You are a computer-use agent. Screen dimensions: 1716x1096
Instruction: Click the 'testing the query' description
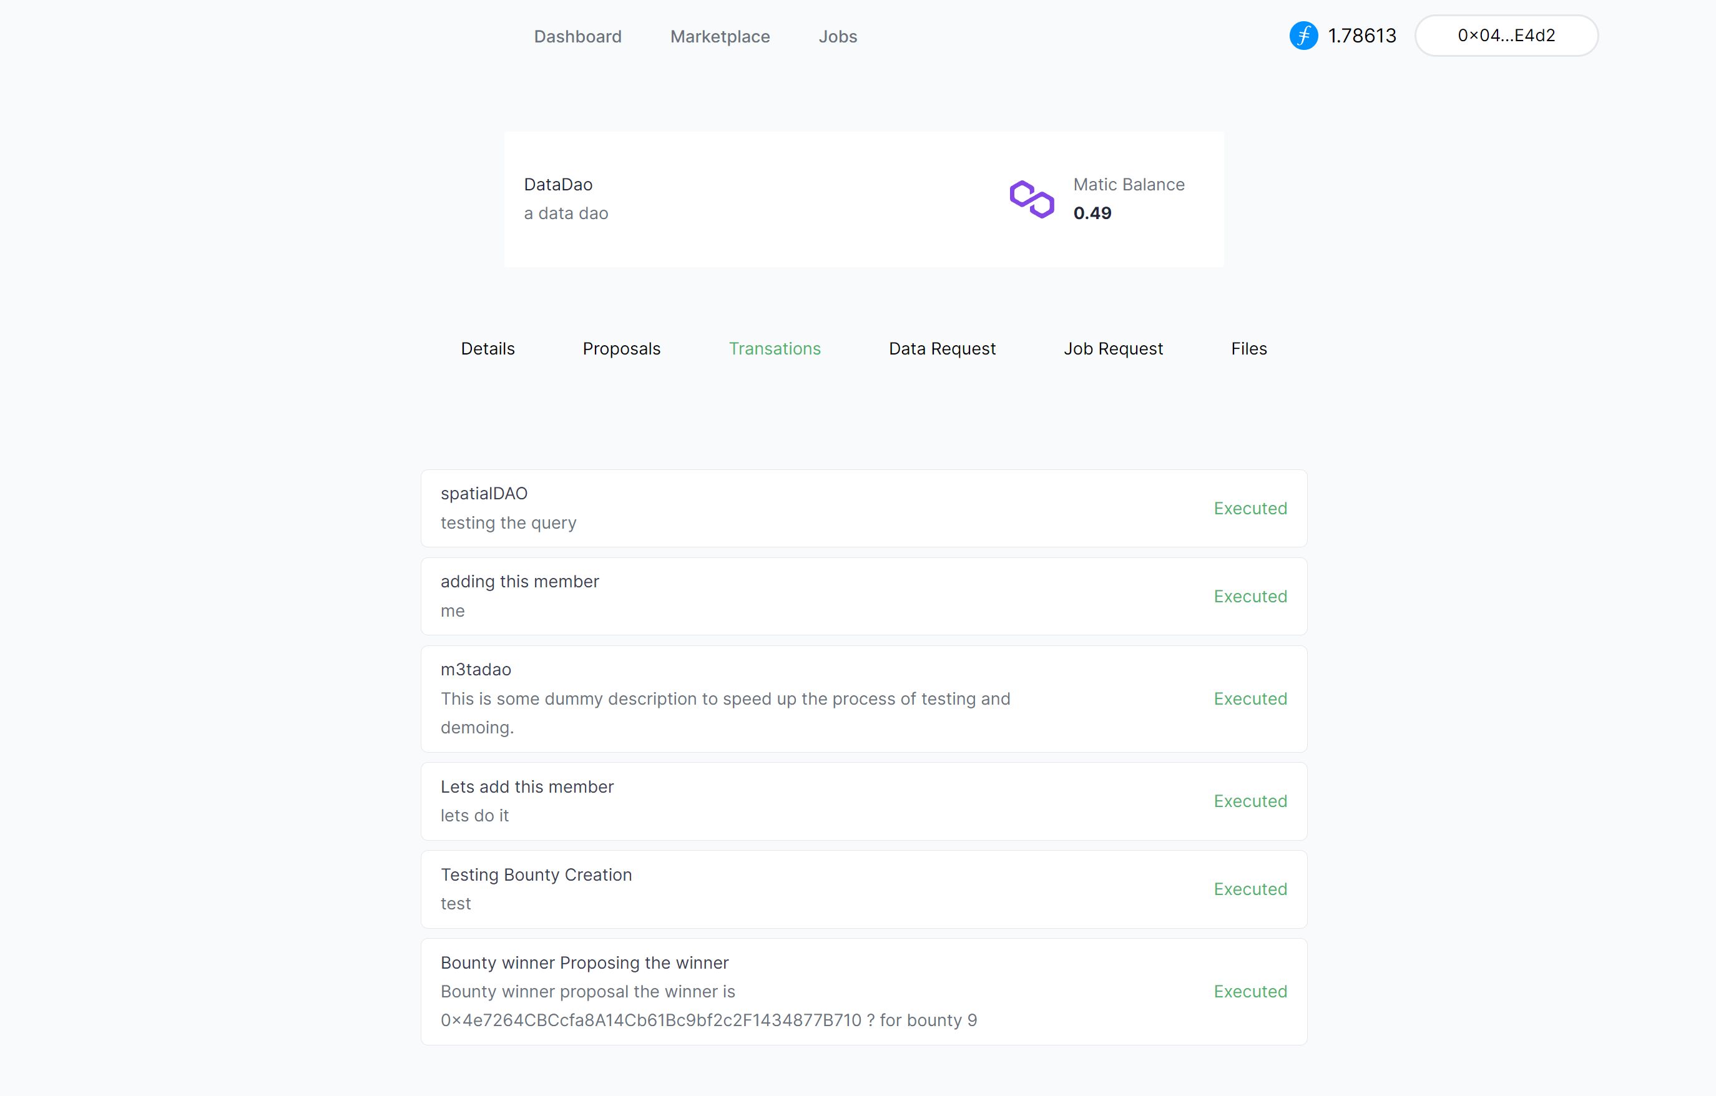click(x=508, y=522)
